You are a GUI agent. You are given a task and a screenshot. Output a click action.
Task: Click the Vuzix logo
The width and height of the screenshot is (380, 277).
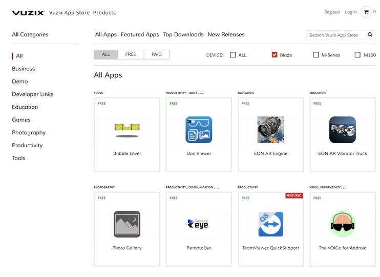[28, 13]
